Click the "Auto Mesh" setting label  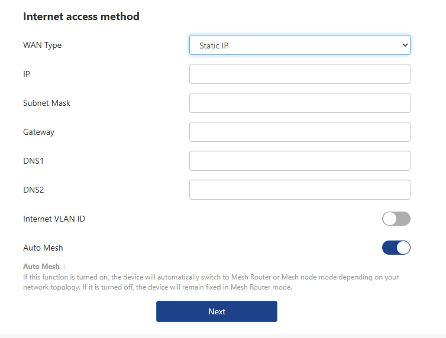pos(43,248)
